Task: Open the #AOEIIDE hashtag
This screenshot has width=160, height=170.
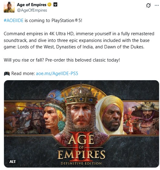Action: (x=14, y=21)
